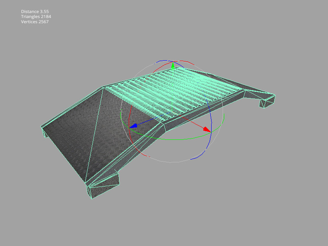Screen dimensions: 328x246
Task: Click the red X-axis translate arrowhead
Action: point(207,130)
